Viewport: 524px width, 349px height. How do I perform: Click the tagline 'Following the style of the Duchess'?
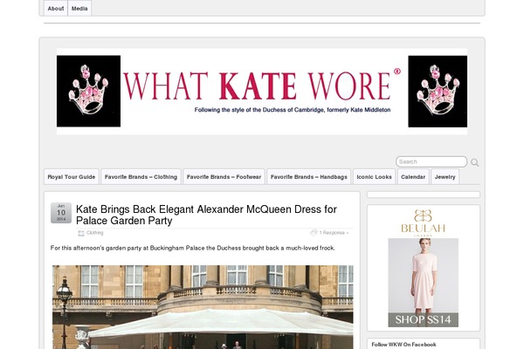[293, 110]
